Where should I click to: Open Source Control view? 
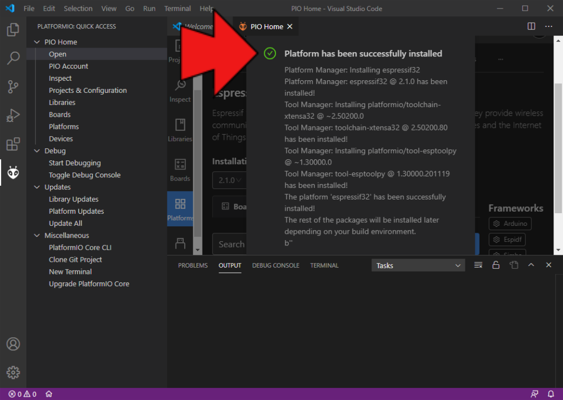[x=13, y=87]
